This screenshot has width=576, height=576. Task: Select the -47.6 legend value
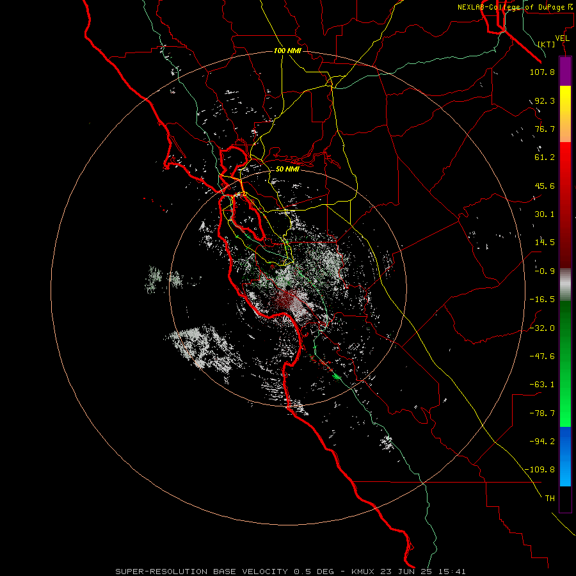[x=542, y=356]
